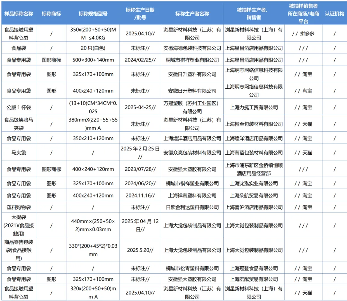347x301 pixels.
Task: Select the 2025-04-25 production date cell
Action: pos(140,107)
